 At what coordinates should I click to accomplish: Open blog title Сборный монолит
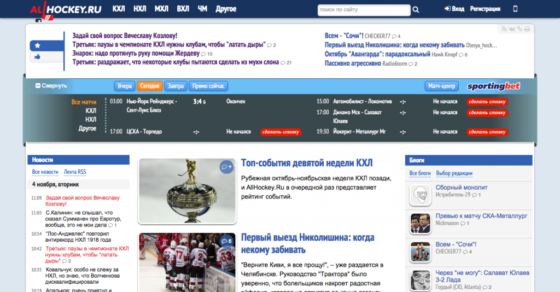pos(462,188)
